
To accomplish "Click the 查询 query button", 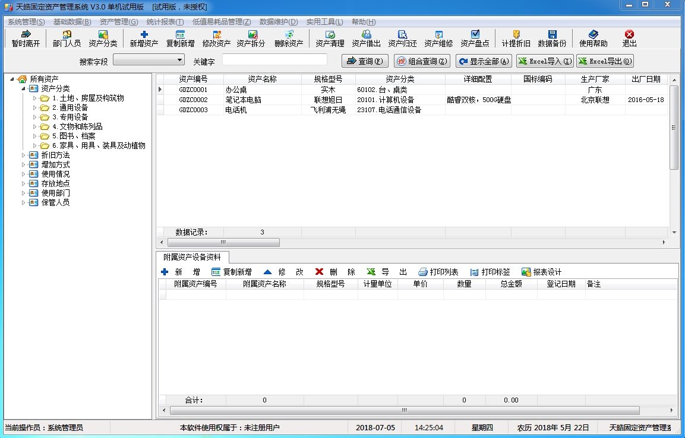I will (x=364, y=60).
